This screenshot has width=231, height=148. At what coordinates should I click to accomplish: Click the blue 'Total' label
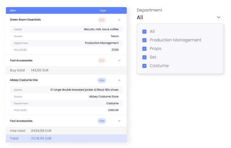click(14, 139)
